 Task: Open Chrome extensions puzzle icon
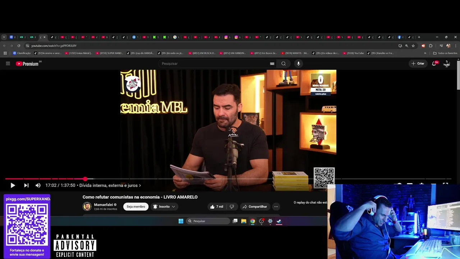pyautogui.click(x=431, y=46)
